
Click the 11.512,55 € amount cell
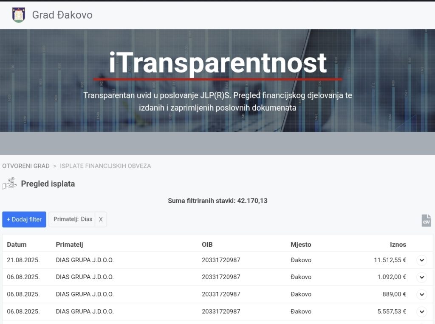[390, 260]
